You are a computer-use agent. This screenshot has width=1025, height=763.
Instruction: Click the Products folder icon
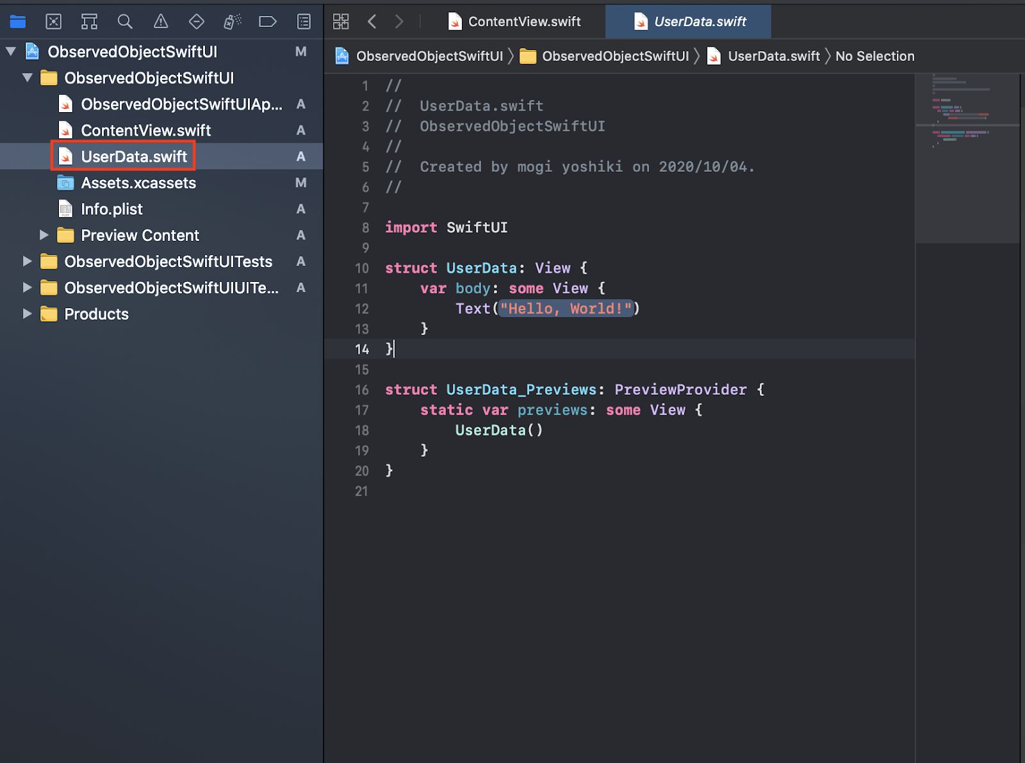tap(49, 314)
